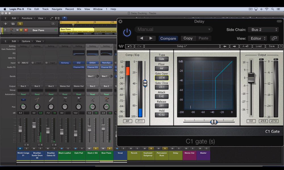Image resolution: width=284 pixels, height=170 pixels.
Task: Open the mixer Options dropdown
Action: pyautogui.click(x=27, y=41)
